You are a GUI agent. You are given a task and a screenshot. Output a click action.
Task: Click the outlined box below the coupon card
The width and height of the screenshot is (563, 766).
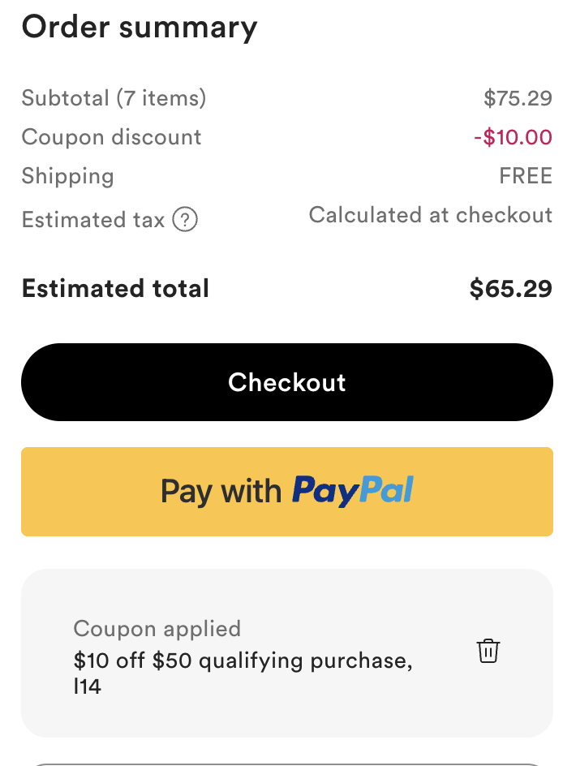tap(287, 763)
